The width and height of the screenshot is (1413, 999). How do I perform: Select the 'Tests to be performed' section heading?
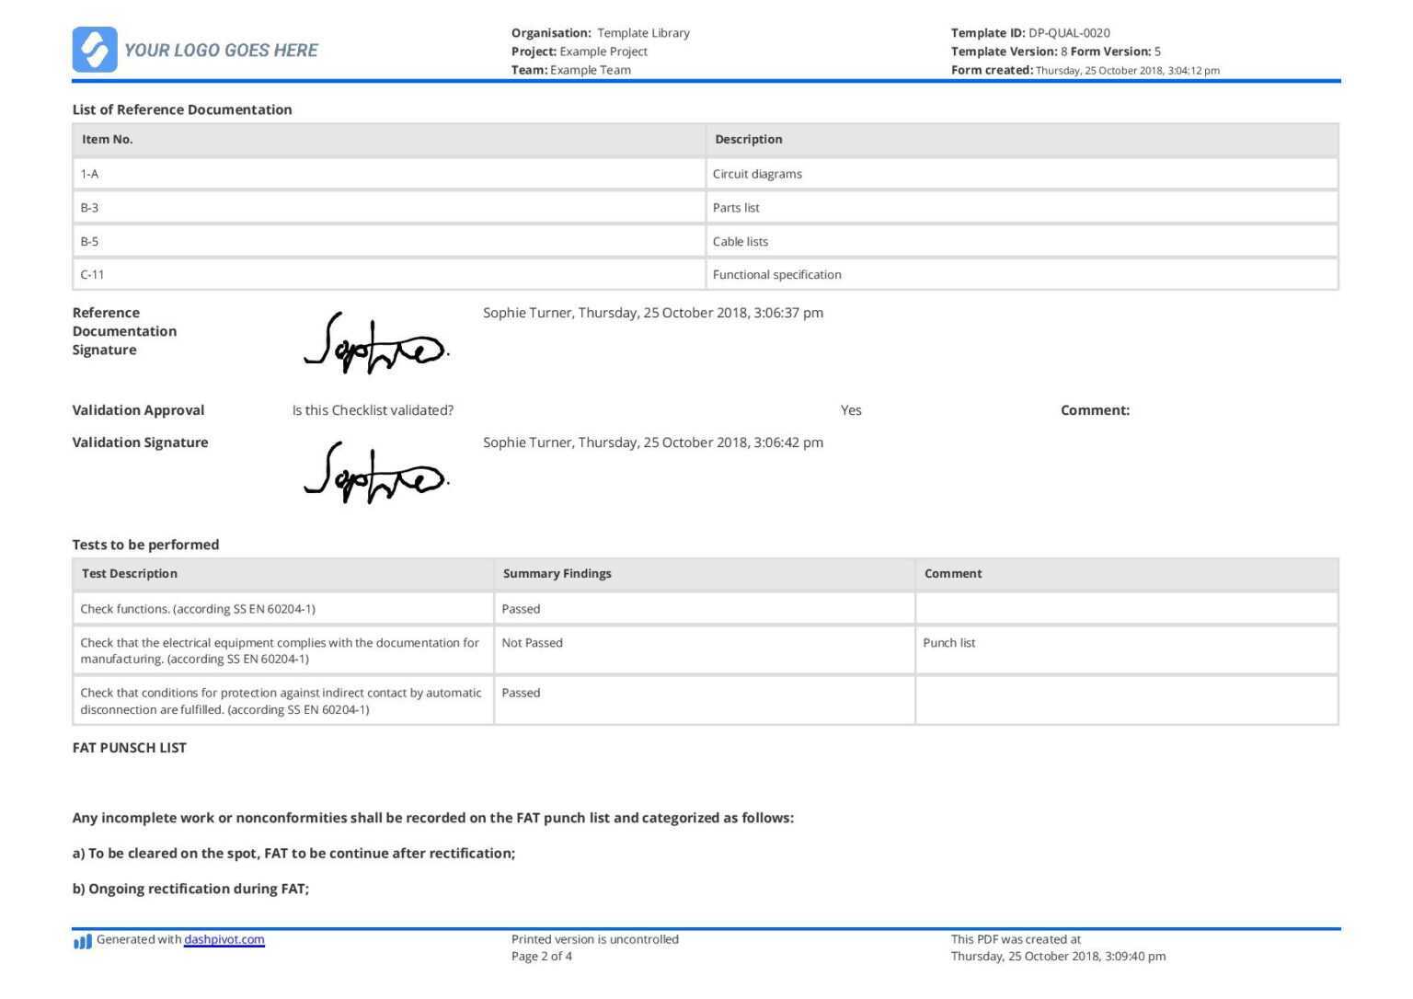(x=145, y=544)
